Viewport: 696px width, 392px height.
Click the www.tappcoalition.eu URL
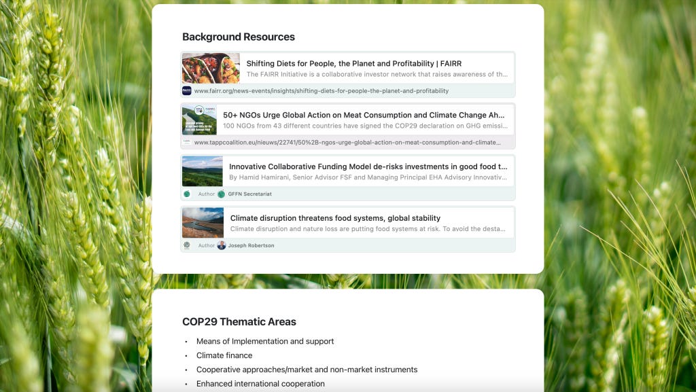pyautogui.click(x=347, y=143)
